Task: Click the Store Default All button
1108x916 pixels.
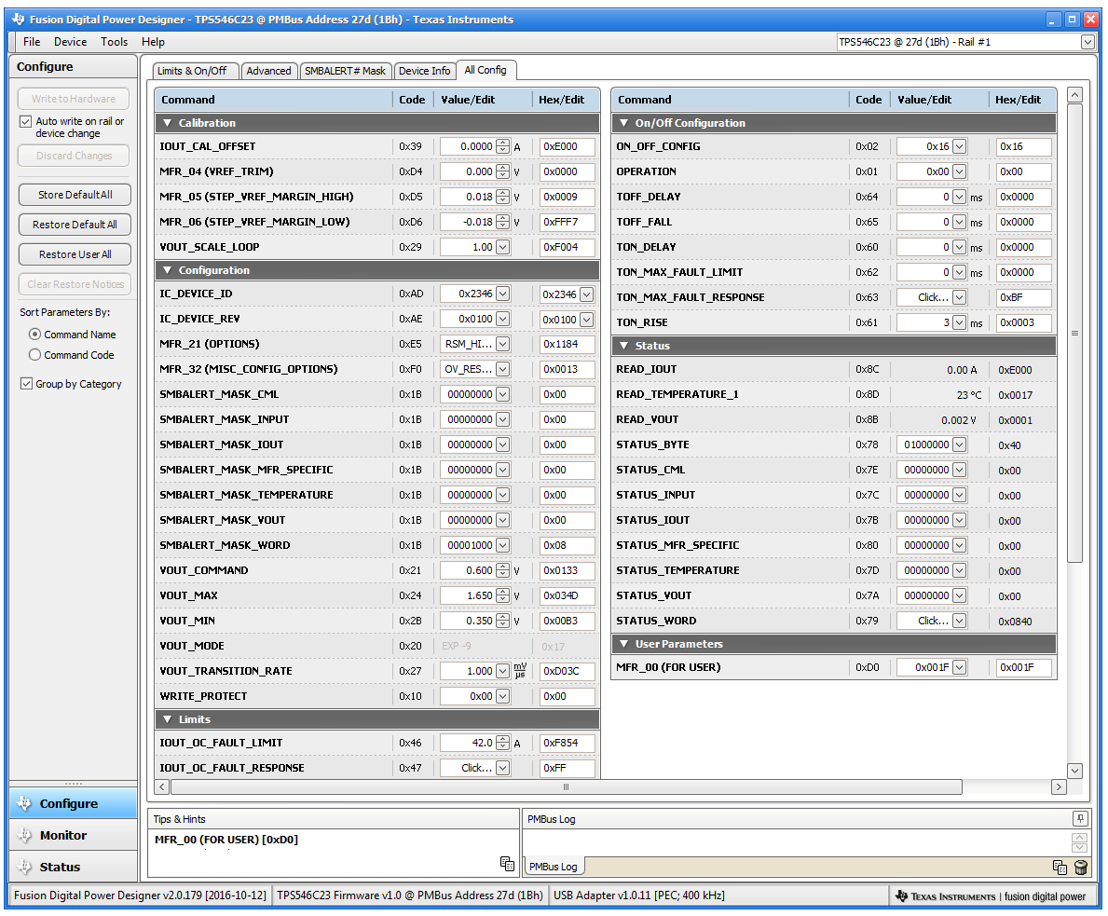Action: pos(75,195)
